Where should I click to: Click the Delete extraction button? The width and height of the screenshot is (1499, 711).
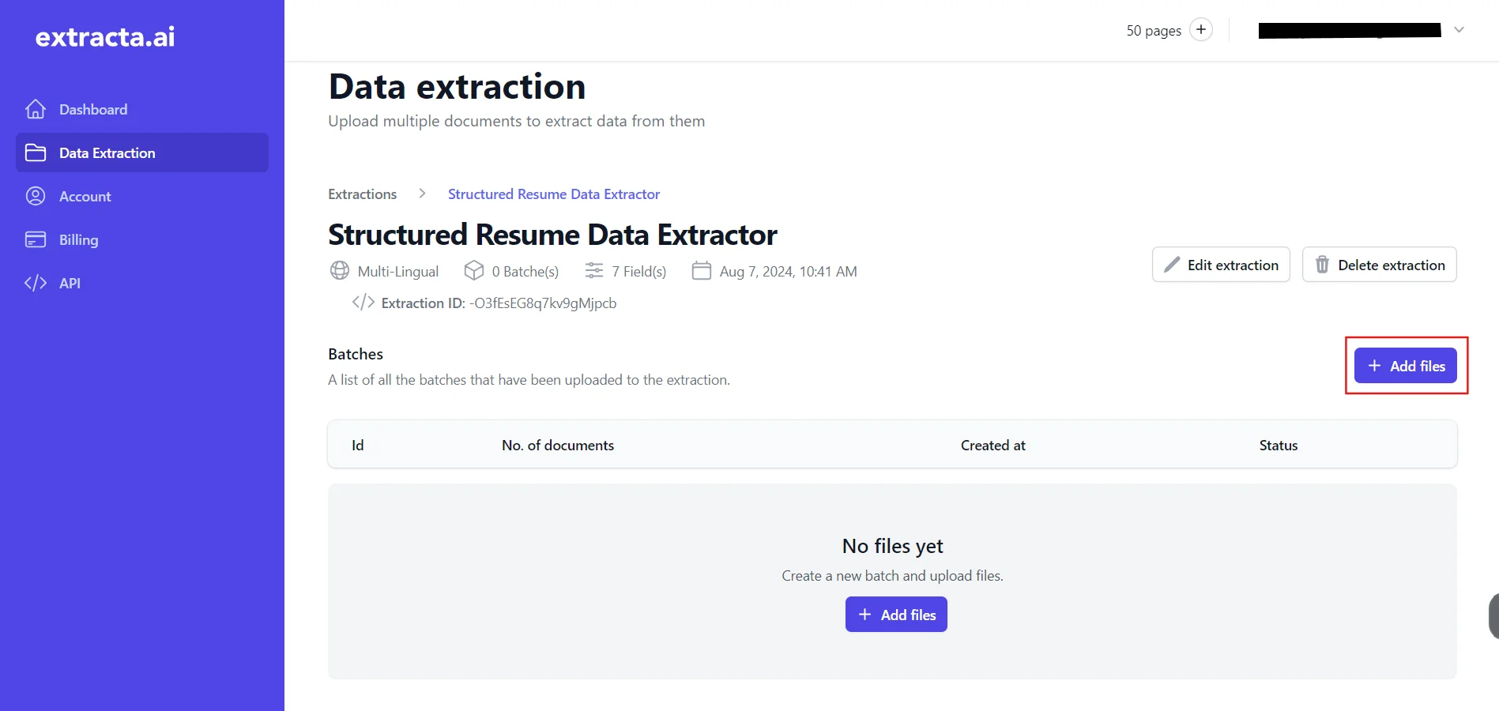point(1380,265)
